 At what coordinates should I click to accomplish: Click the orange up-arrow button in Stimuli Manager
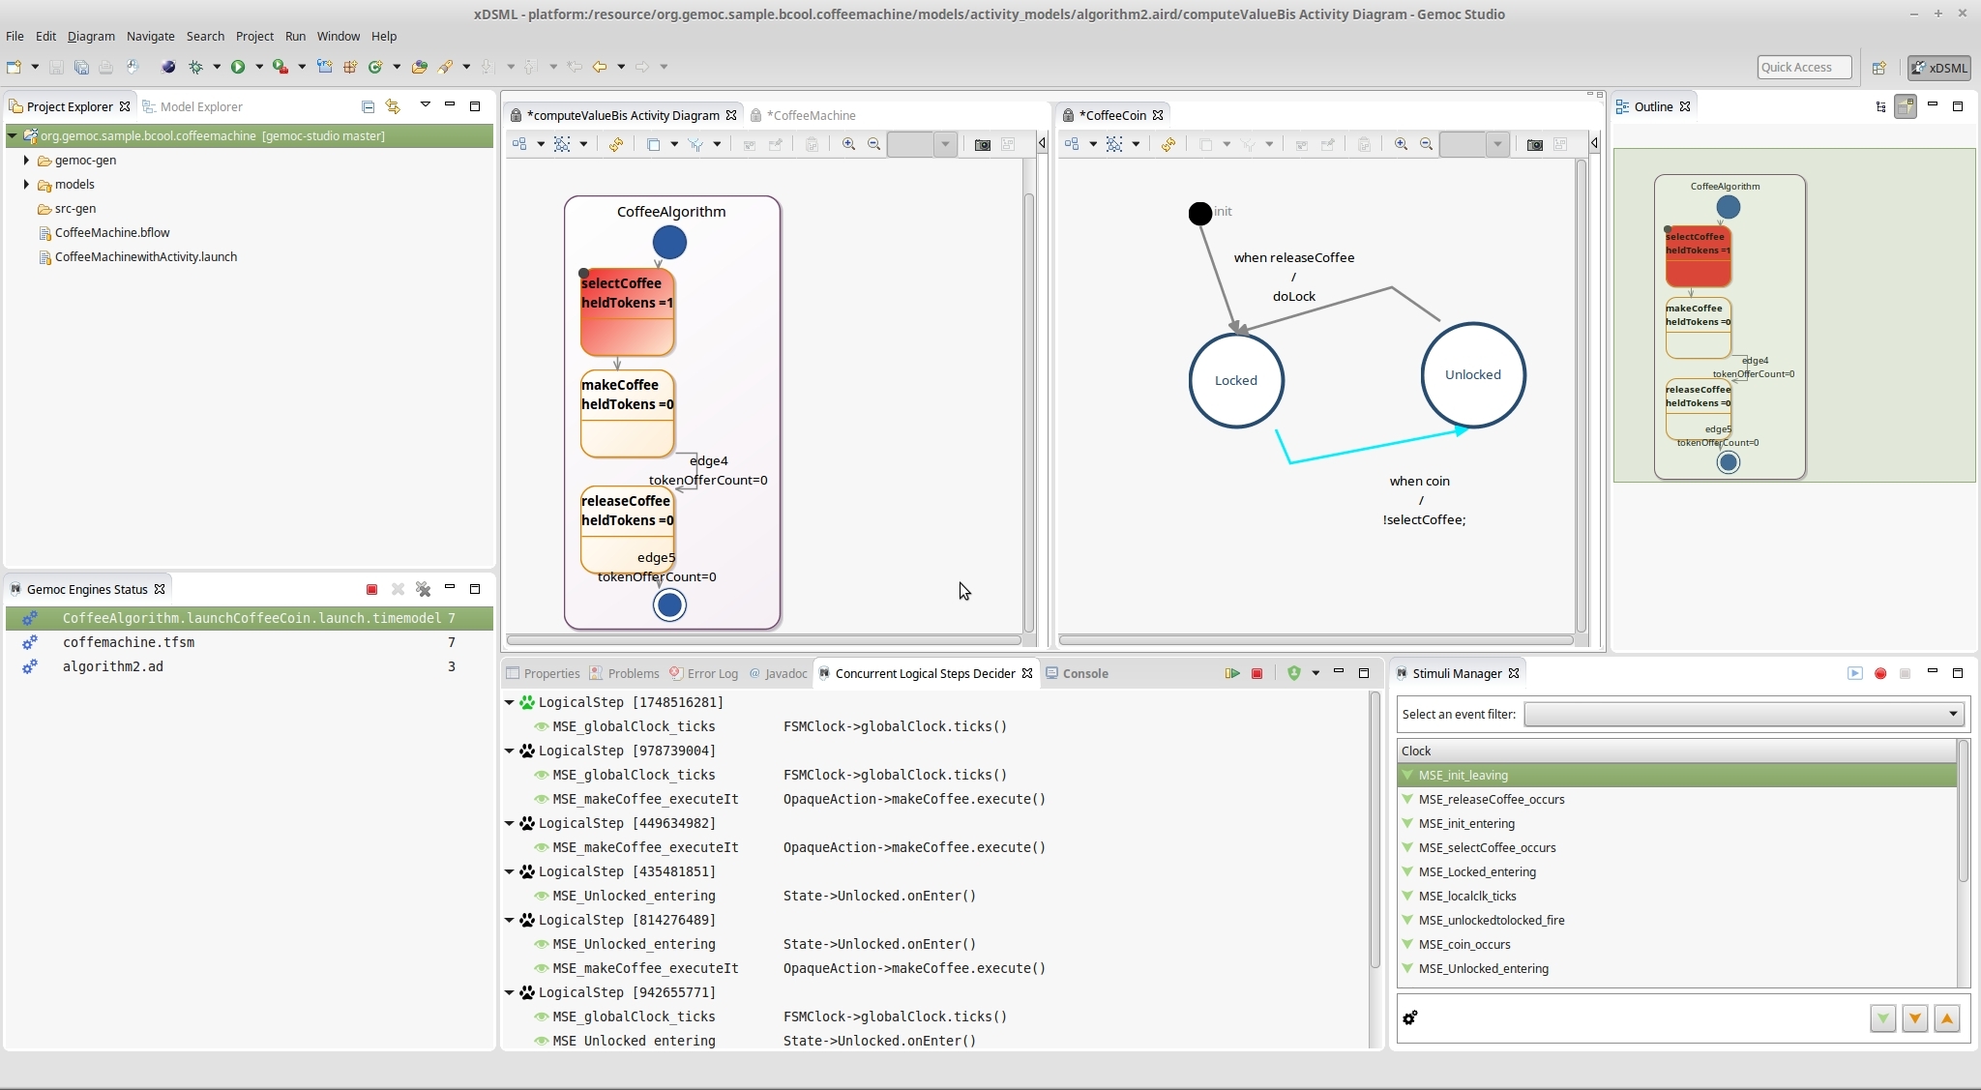pos(1946,1018)
